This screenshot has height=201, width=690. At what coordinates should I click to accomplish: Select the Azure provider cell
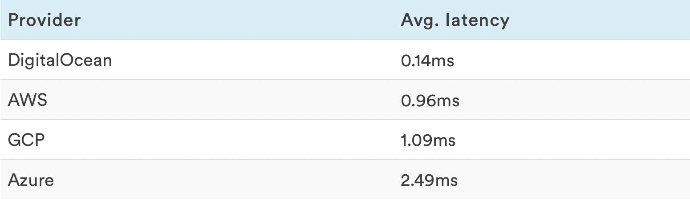(x=31, y=180)
